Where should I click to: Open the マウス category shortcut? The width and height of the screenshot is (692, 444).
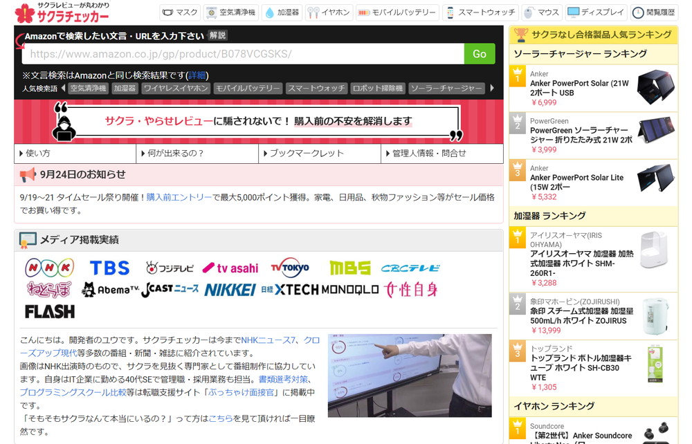(542, 12)
